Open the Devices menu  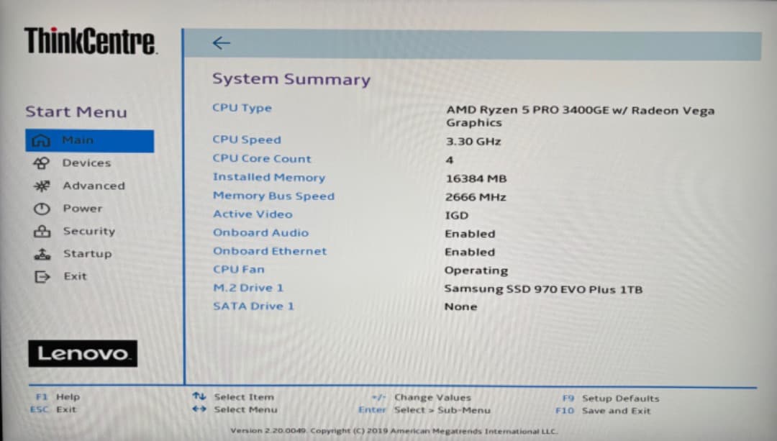tap(86, 163)
